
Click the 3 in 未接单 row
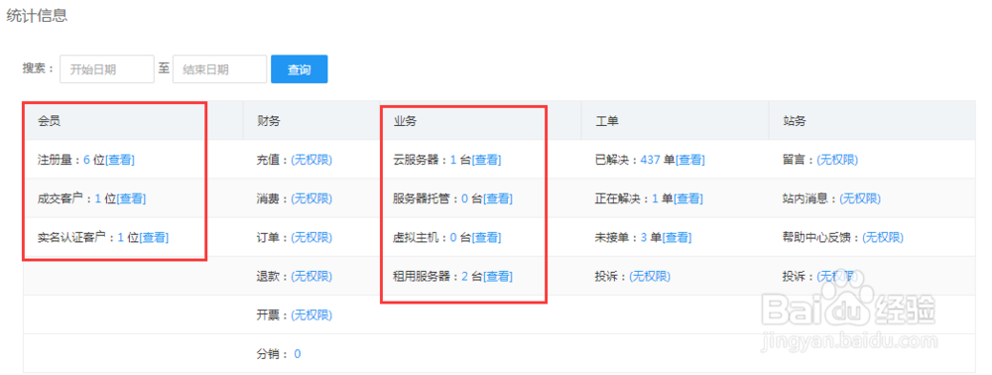pyautogui.click(x=644, y=238)
